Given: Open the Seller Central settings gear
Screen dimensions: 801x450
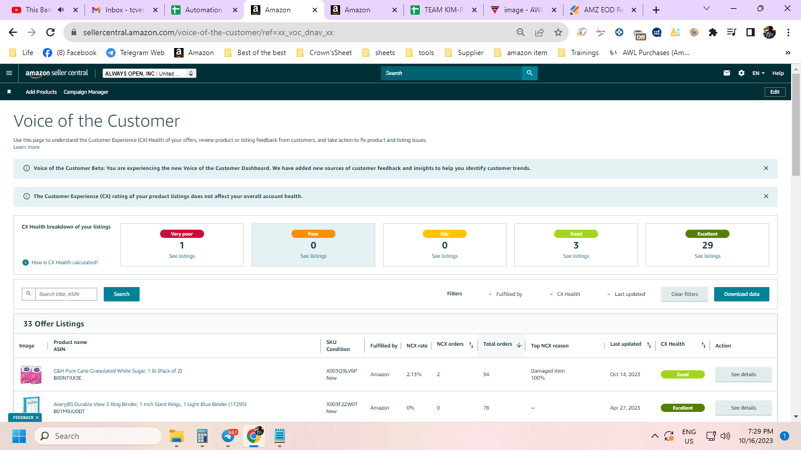Looking at the screenshot, I should click(x=741, y=73).
